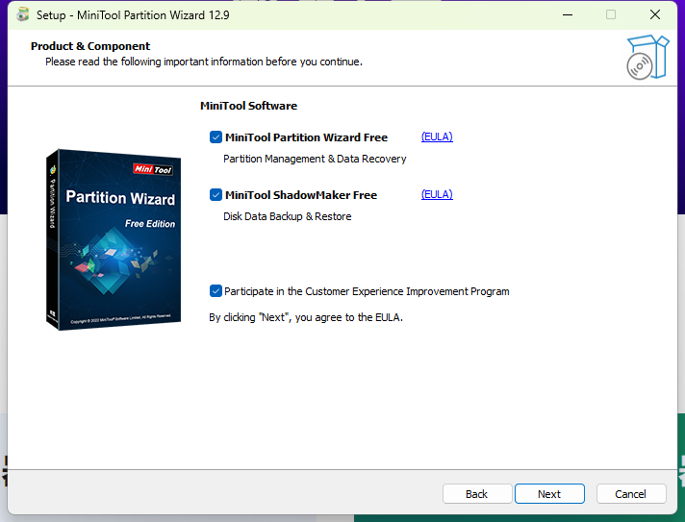Image resolution: width=685 pixels, height=522 pixels.
Task: Click 'MiniTool Partition Wizard Free' label text
Action: [x=306, y=137]
